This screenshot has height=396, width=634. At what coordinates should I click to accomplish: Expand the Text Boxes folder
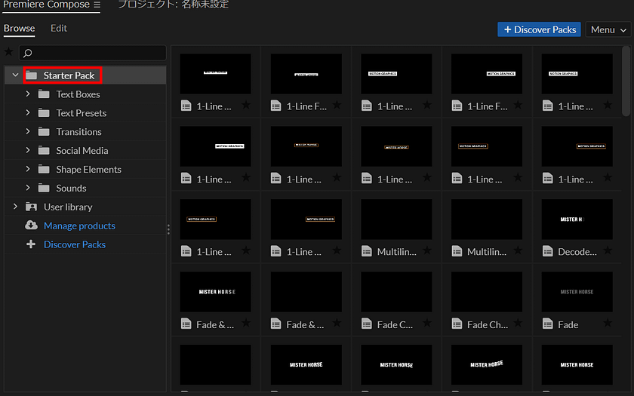(x=28, y=94)
